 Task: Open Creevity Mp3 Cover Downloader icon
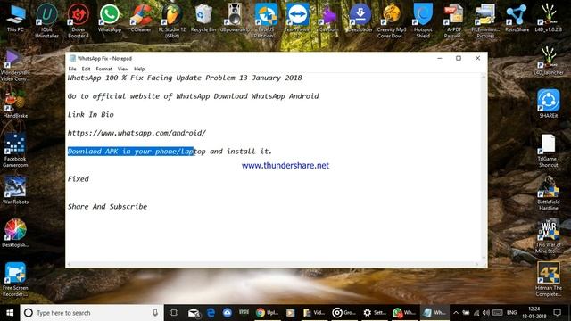click(392, 20)
